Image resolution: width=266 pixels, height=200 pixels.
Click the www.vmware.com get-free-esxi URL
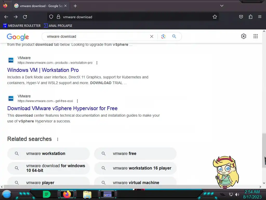45,101
